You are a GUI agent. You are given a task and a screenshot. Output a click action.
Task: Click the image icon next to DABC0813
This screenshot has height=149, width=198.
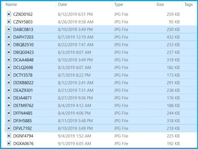point(9,29)
